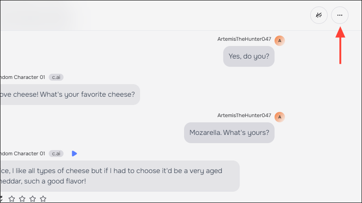Screen dimensions: 362x203
Task: Give the reply a three-star rating
Action: click(33, 199)
